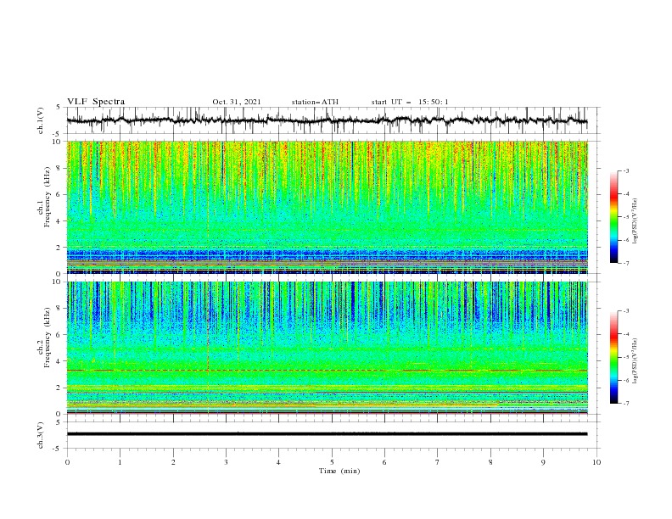Click the time axis tick label "10"
The image size is (672, 519).
(x=596, y=462)
